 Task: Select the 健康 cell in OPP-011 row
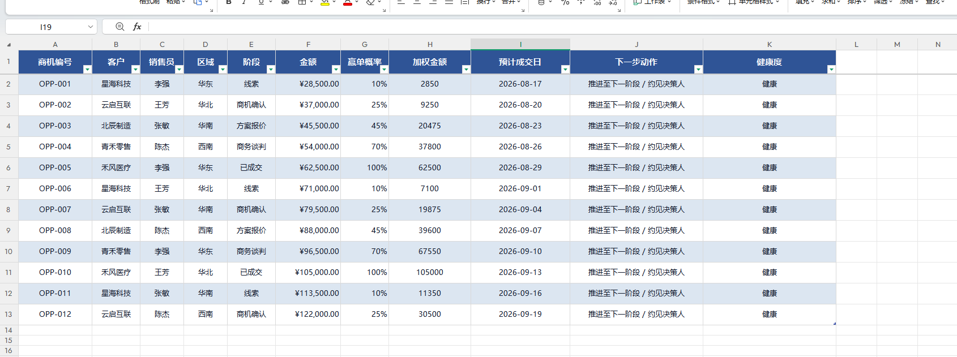[770, 293]
